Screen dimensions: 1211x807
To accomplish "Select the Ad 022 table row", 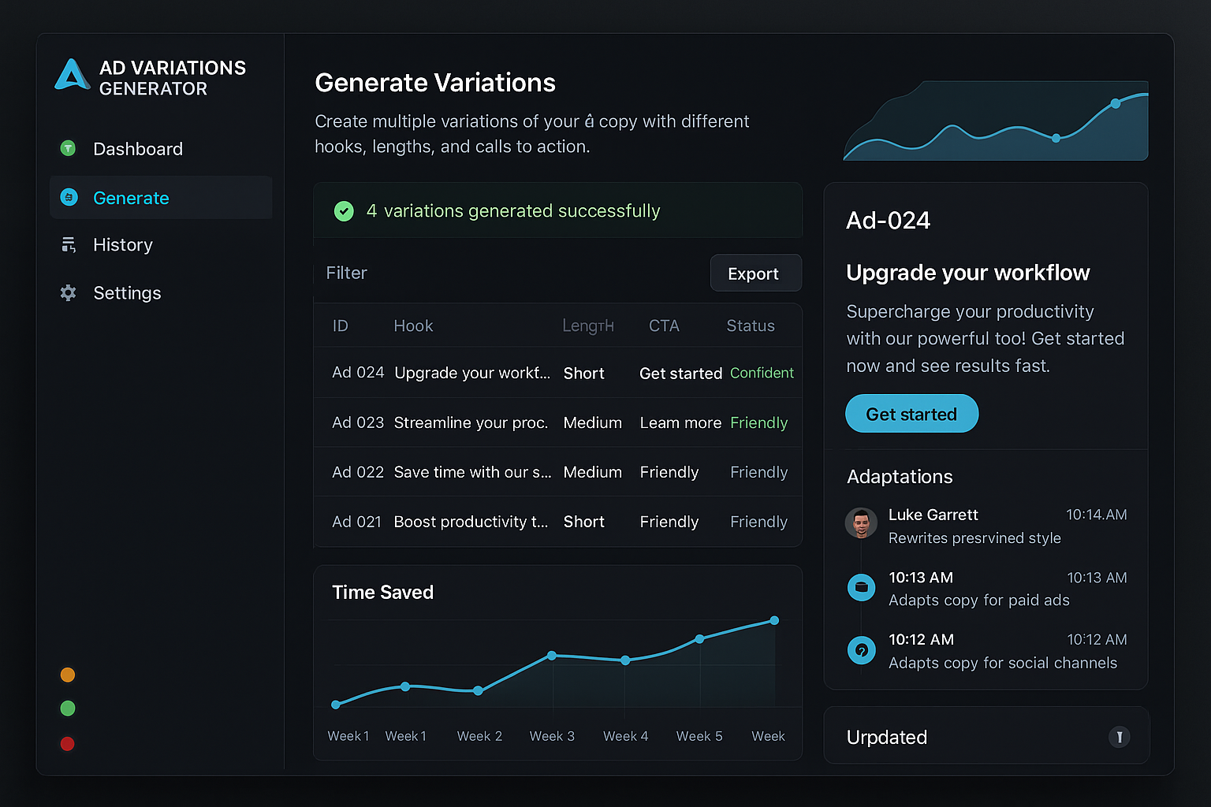I will click(557, 472).
